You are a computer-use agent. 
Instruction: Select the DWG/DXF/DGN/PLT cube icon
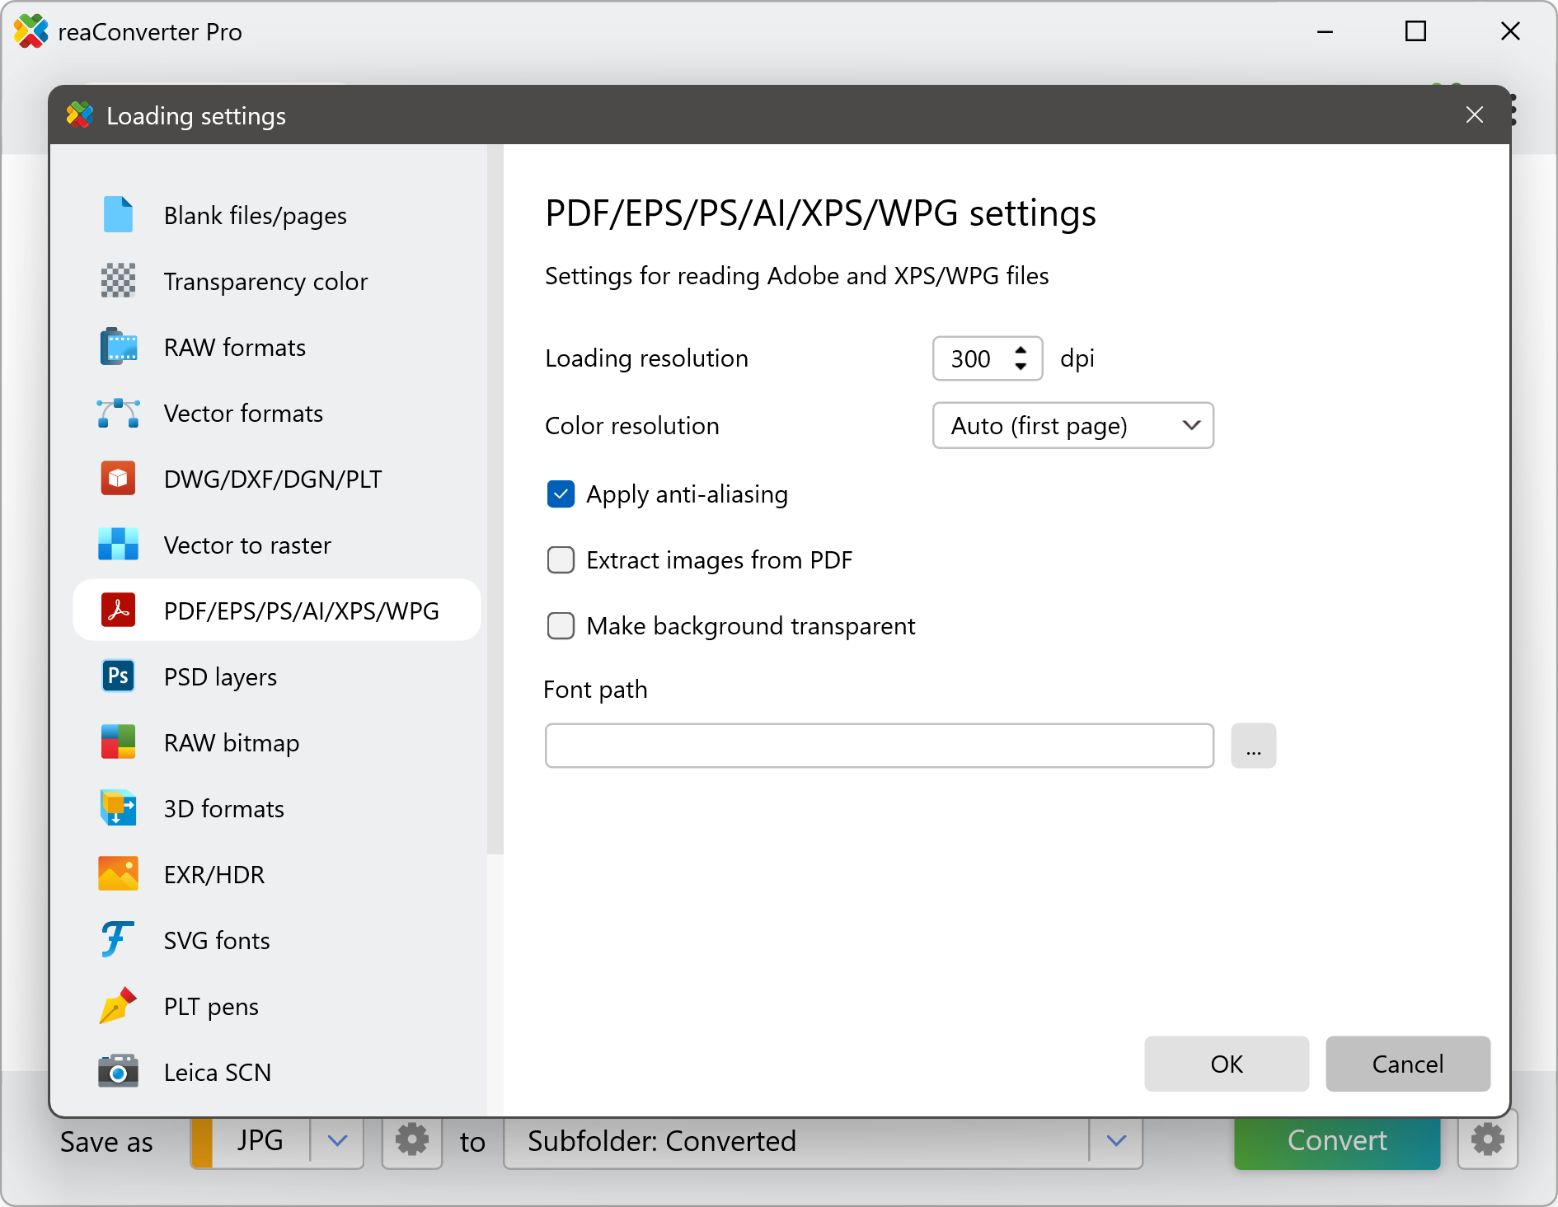pos(118,479)
